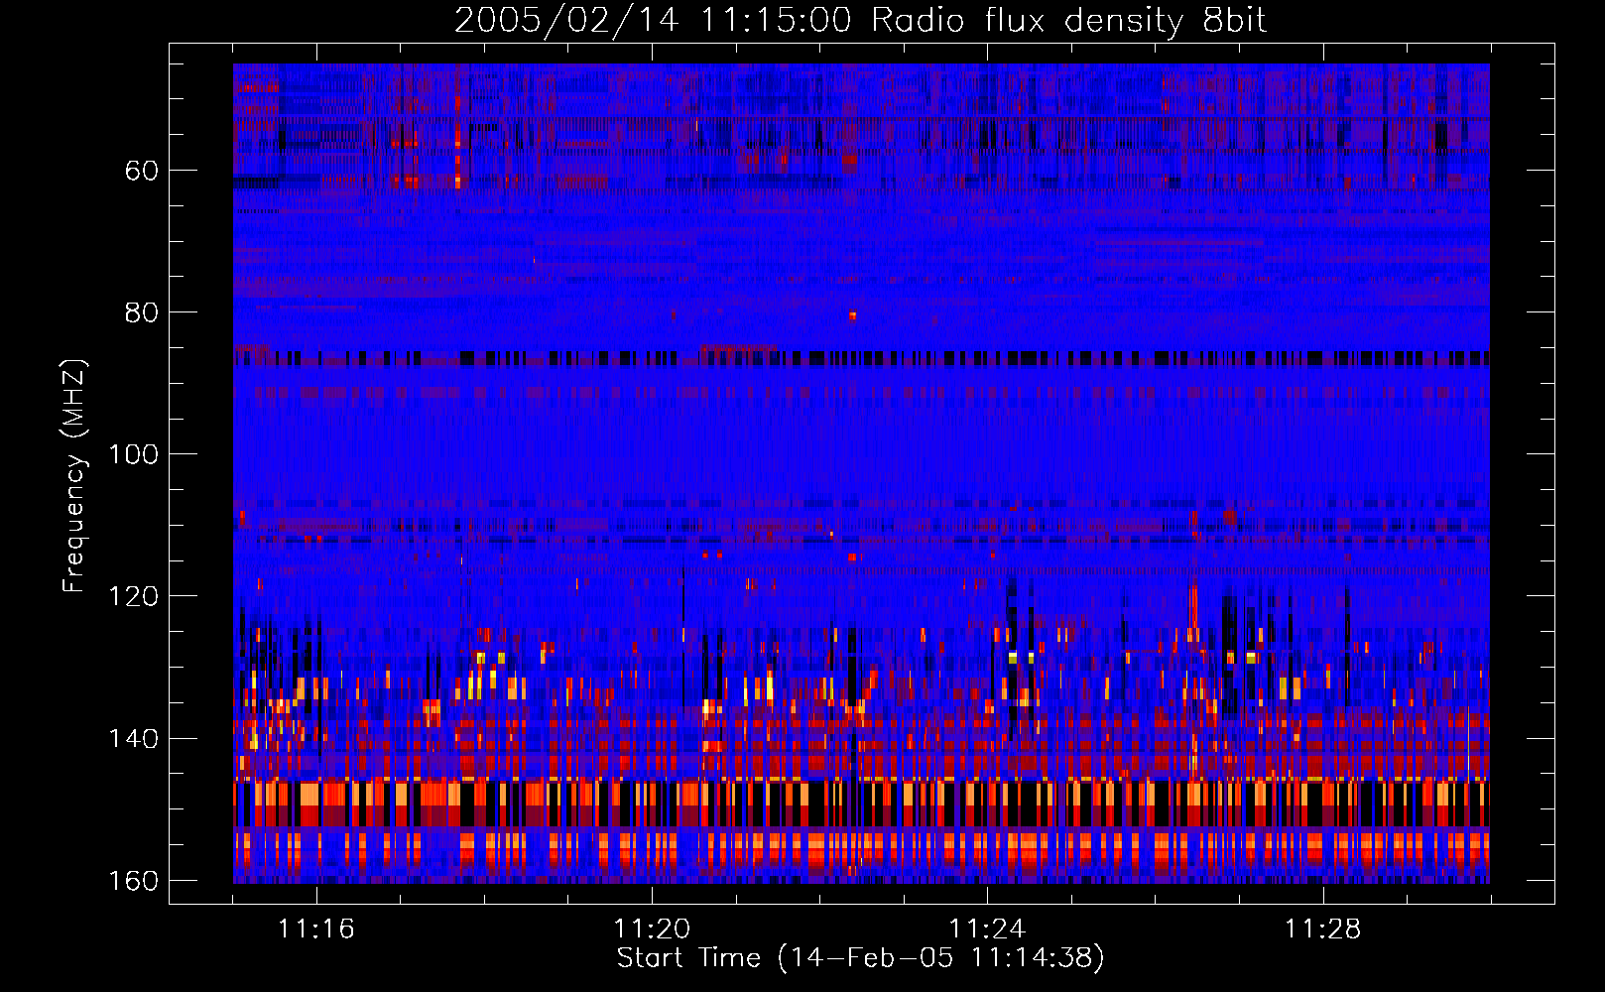Screen dimensions: 1605x992
Task: Click the 11:20 time axis label
Action: (x=652, y=930)
